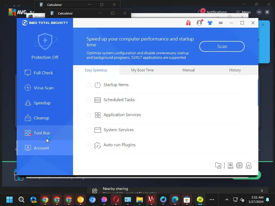Open taskbar Search
Screen dimensions: 275x206
(x=21, y=200)
